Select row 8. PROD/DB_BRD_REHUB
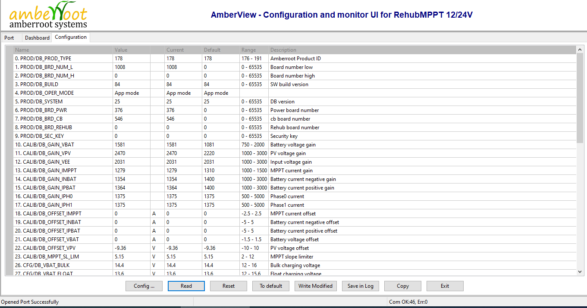Viewport: 587px width, 308px height. 295,128
